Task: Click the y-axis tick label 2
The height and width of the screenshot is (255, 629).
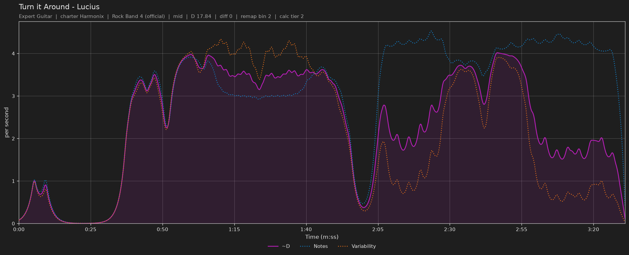Action: (14, 139)
